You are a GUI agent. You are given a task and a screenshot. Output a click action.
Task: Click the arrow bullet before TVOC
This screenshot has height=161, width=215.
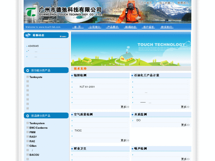(x=72, y=131)
